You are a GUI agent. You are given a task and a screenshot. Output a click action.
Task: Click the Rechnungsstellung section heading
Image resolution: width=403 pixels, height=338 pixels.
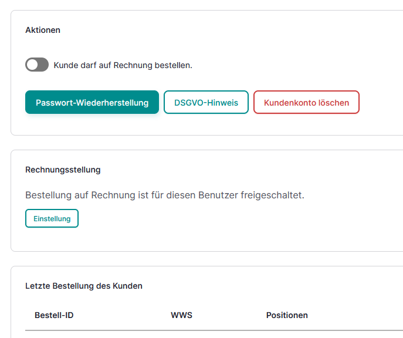63,170
